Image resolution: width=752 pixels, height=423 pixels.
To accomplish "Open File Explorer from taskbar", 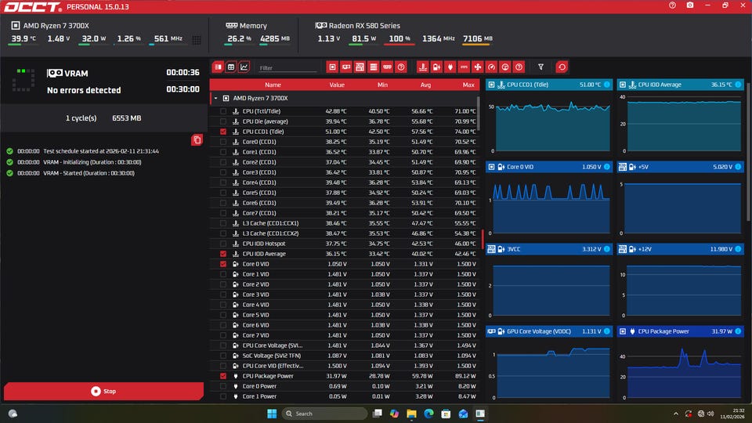I will (411, 414).
